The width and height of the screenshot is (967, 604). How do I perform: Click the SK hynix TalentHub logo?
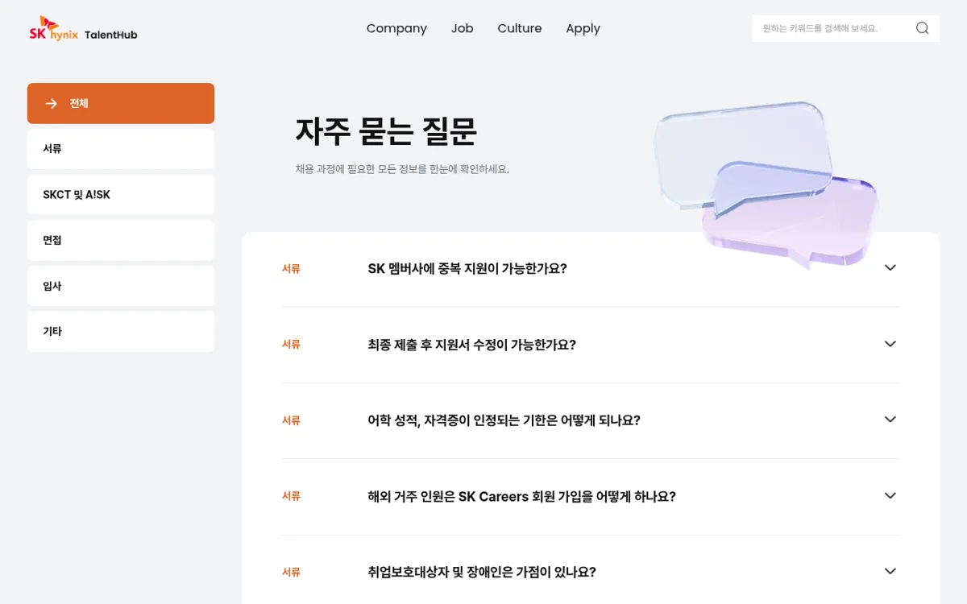coord(83,29)
